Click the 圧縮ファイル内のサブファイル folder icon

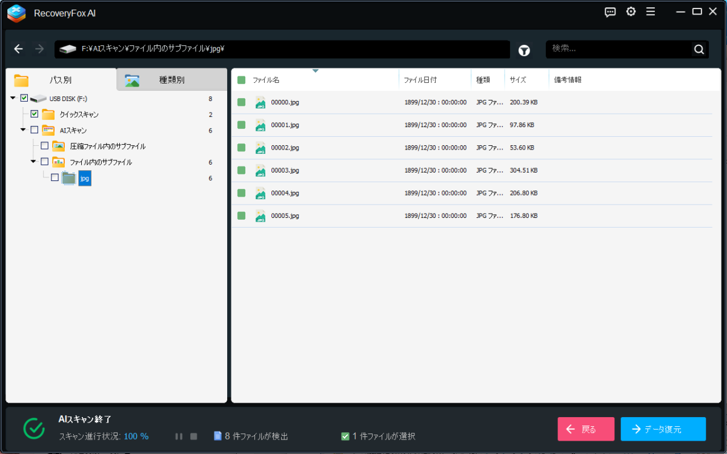point(59,146)
